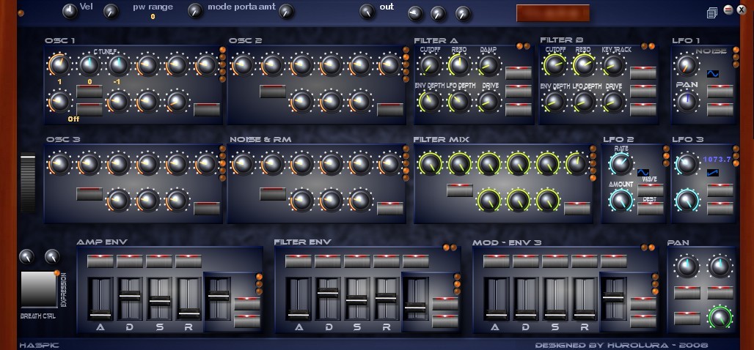The width and height of the screenshot is (754, 350).
Task: Toggle the OSC 2 button below its top knobs
Action: click(x=273, y=92)
